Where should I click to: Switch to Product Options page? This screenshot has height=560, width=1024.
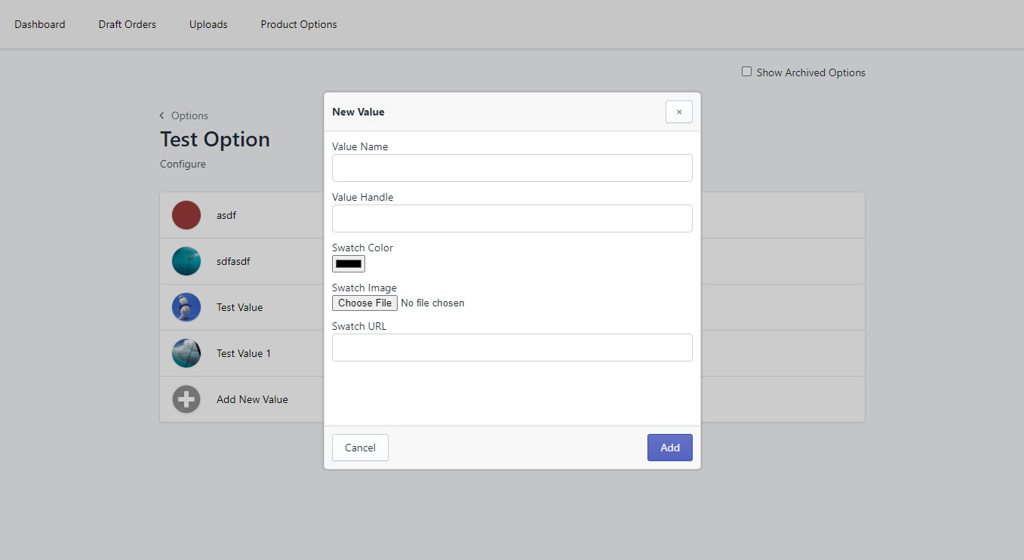[x=299, y=24]
